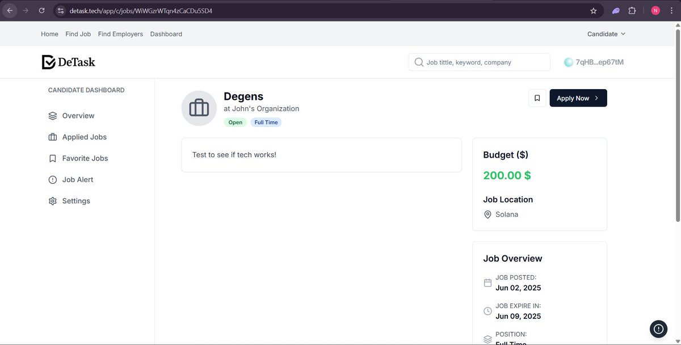Click the DeTask logo
The width and height of the screenshot is (681, 345).
tap(68, 61)
